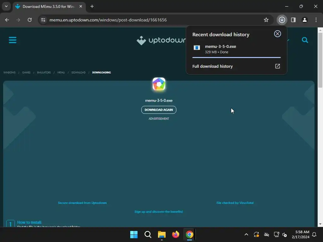Go to the MEMU breadcrumb
This screenshot has width=323, height=242.
pos(61,72)
